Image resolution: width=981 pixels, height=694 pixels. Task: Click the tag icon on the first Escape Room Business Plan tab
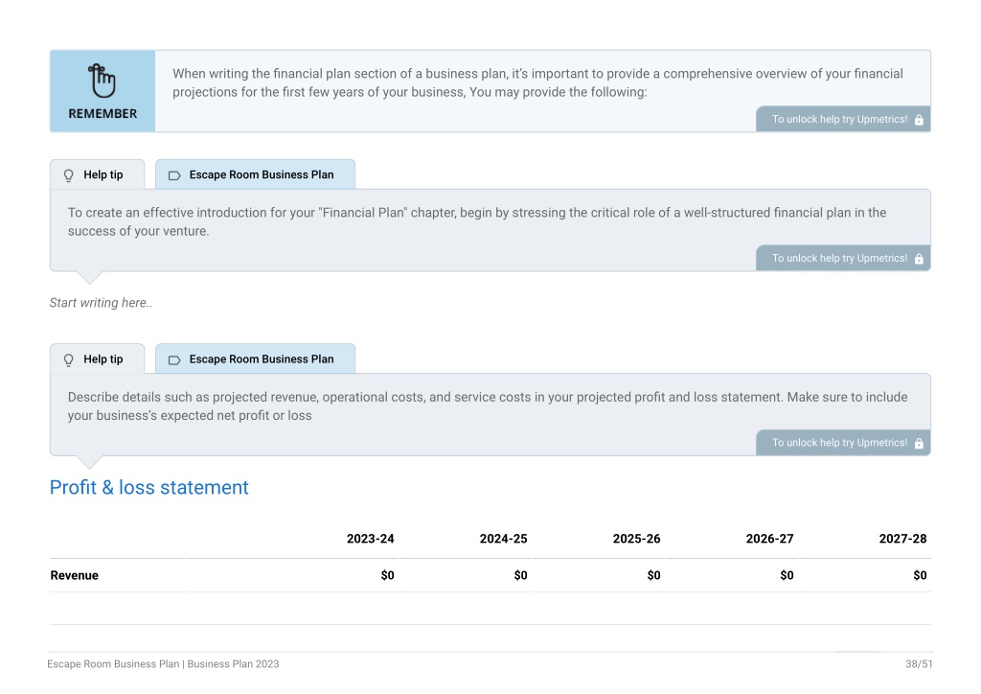point(174,175)
